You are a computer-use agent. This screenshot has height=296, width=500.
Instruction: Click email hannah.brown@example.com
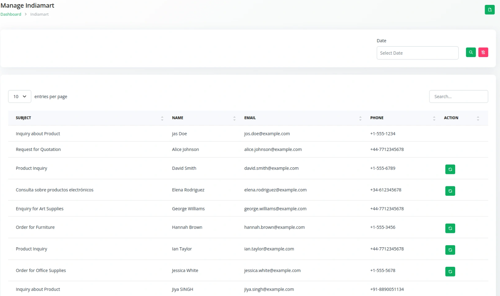[274, 227]
